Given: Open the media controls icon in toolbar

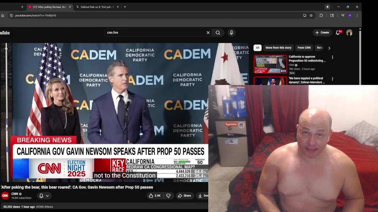Looking at the screenshot, I should [343, 15].
